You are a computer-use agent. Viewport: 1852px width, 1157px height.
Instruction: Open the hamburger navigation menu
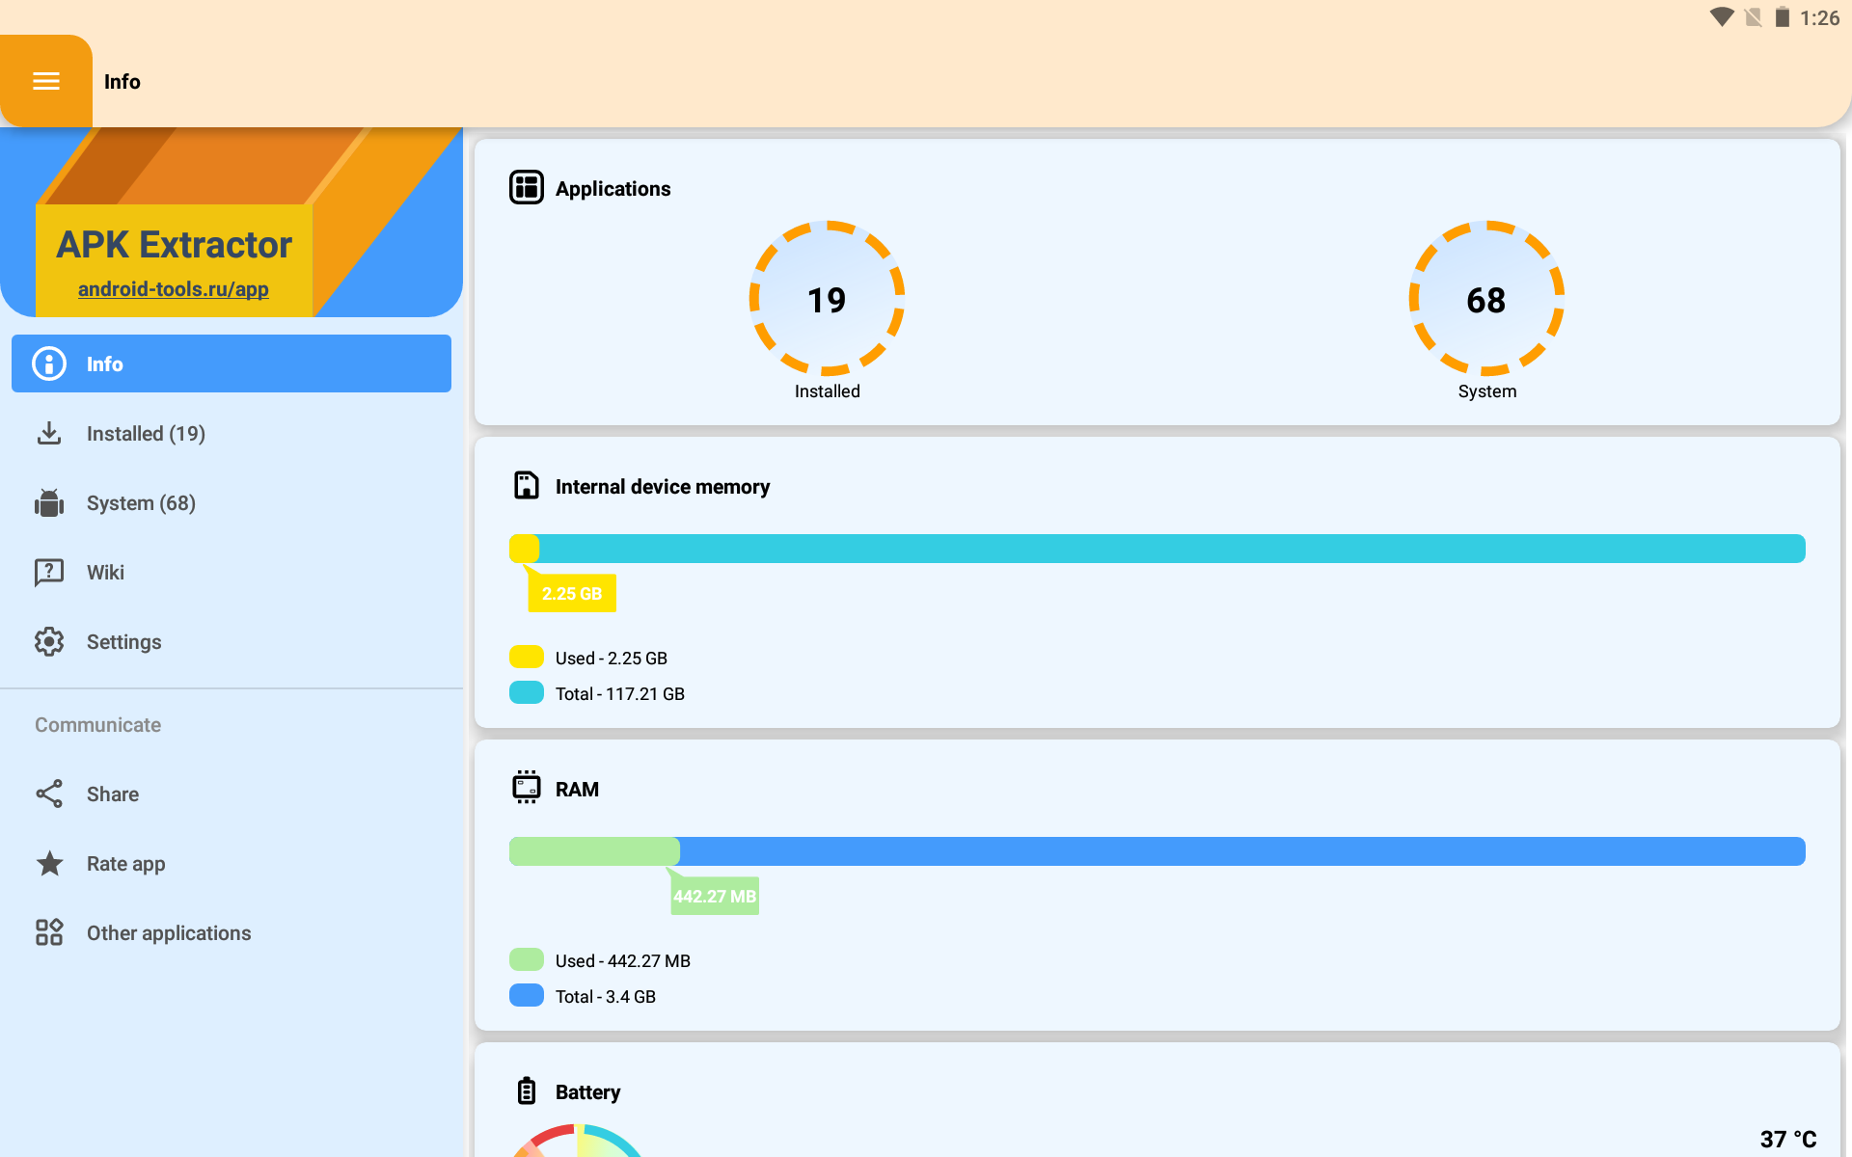[x=46, y=81]
